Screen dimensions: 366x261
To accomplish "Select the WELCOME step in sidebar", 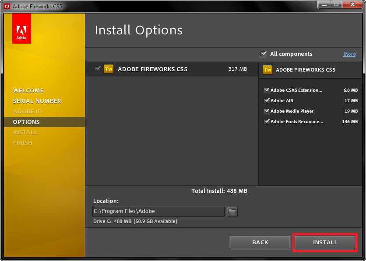I will coord(28,90).
